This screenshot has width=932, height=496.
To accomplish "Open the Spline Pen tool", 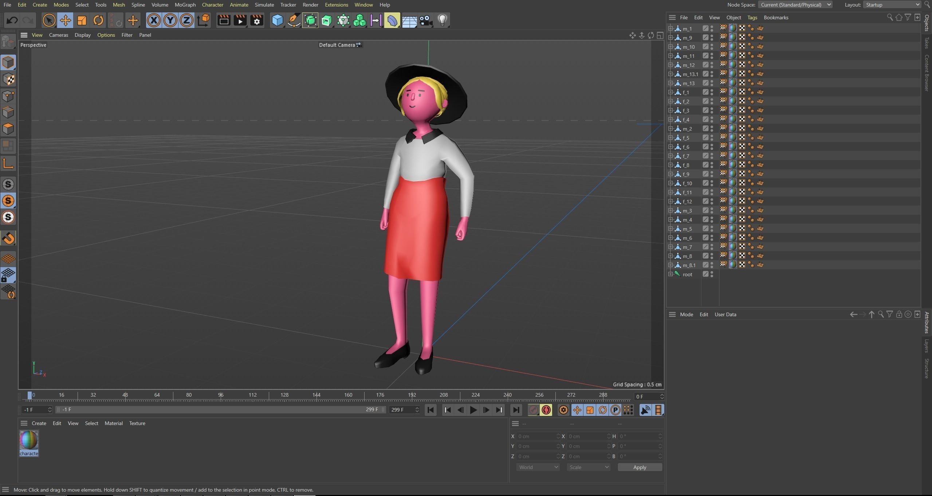I will click(x=294, y=20).
